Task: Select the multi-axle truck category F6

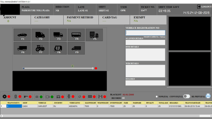Action: click(22, 48)
